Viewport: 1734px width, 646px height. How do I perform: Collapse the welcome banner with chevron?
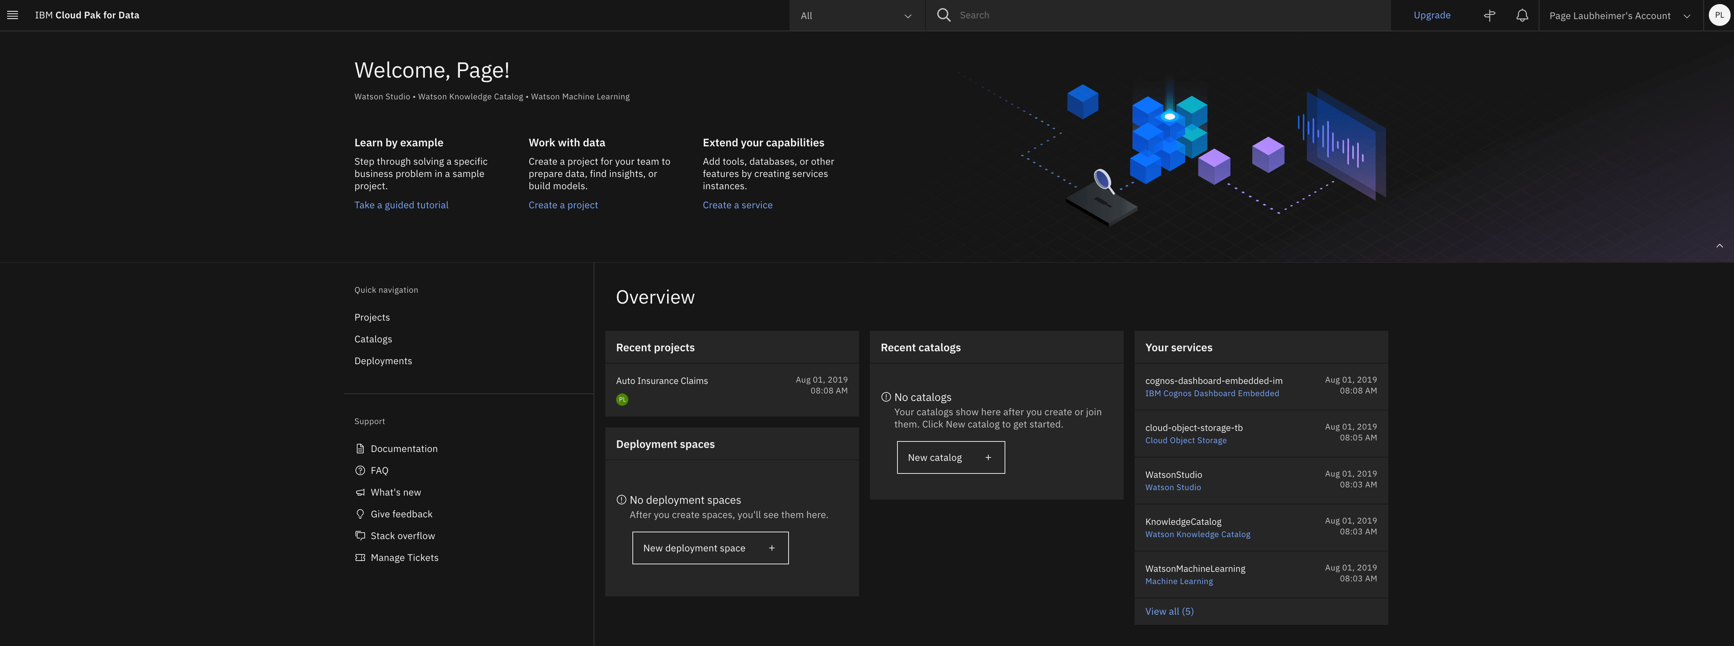pyautogui.click(x=1719, y=246)
